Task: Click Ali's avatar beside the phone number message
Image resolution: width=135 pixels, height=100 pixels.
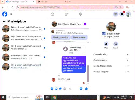Action: click(x=53, y=80)
